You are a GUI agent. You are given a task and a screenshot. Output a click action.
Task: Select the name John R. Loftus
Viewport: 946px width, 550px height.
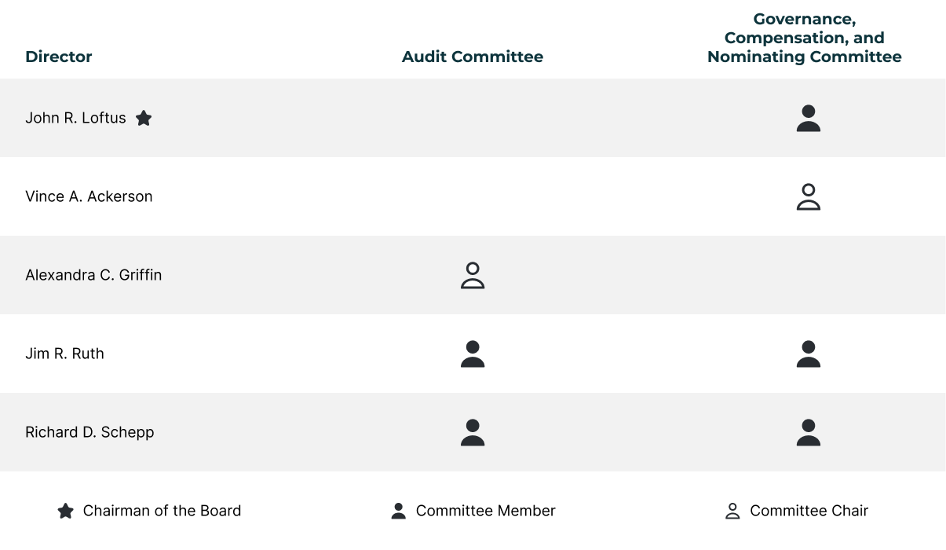click(x=75, y=118)
